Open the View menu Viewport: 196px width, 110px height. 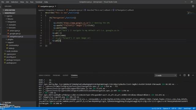pos(22,2)
